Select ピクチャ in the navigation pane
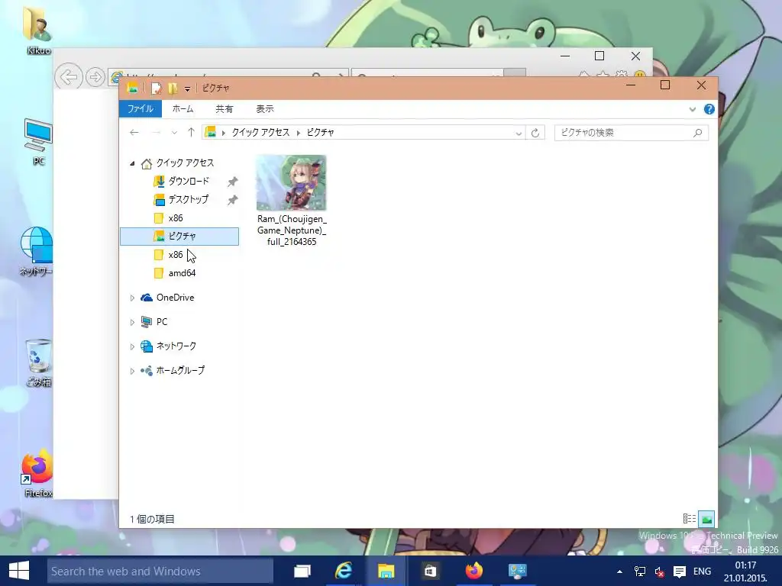Image resolution: width=782 pixels, height=586 pixels. 179,237
